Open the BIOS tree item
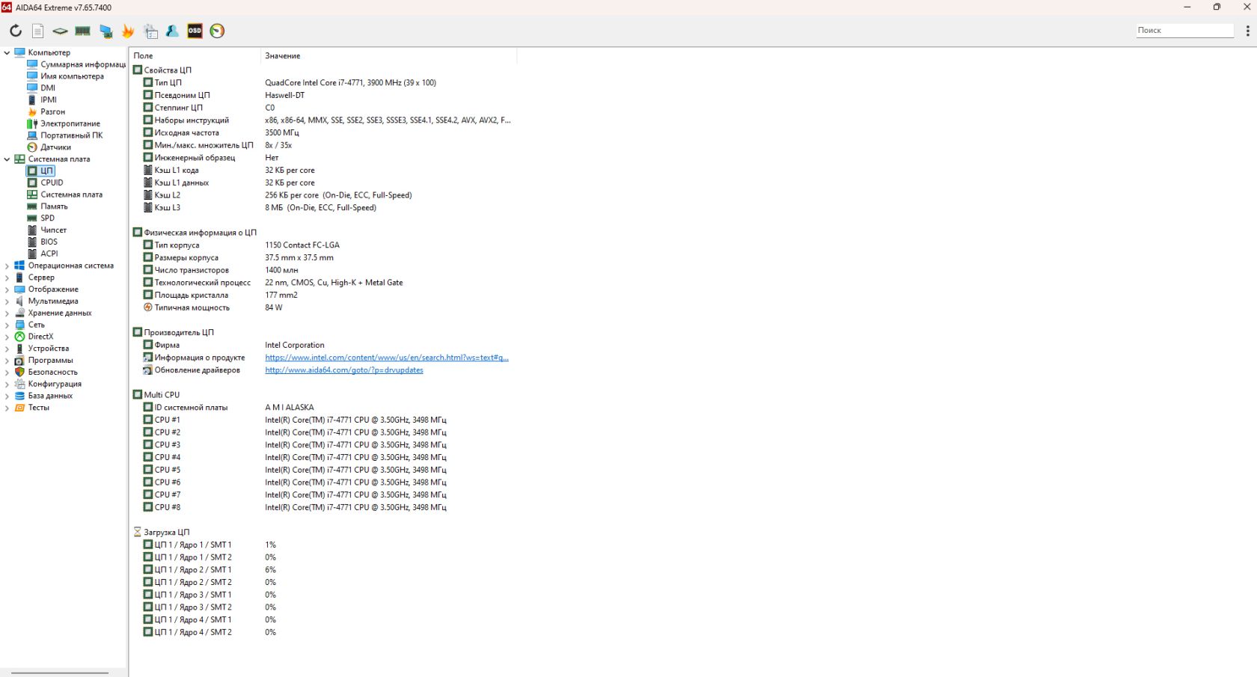Image resolution: width=1257 pixels, height=677 pixels. (49, 242)
